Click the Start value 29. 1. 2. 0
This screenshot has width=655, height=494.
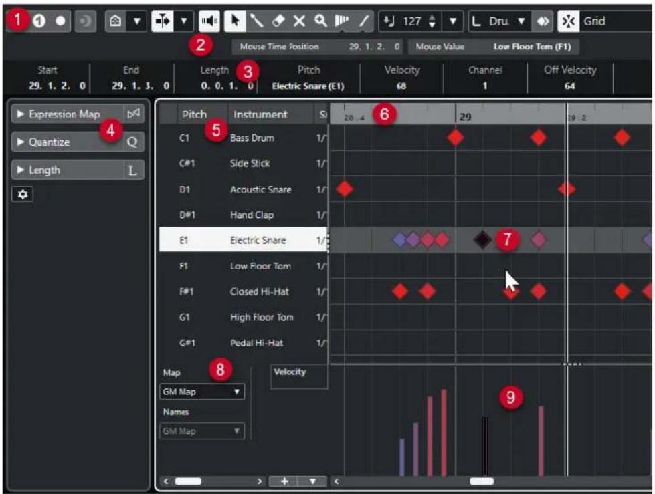tap(57, 86)
